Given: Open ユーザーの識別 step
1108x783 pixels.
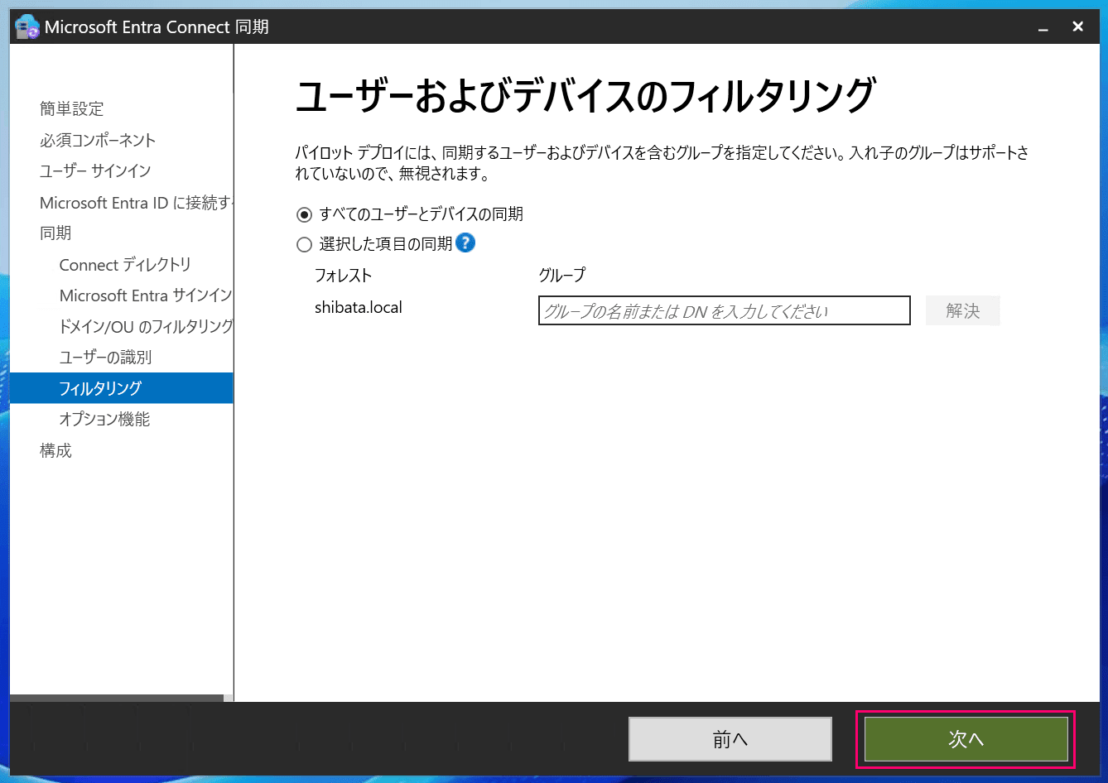Looking at the screenshot, I should pos(105,358).
